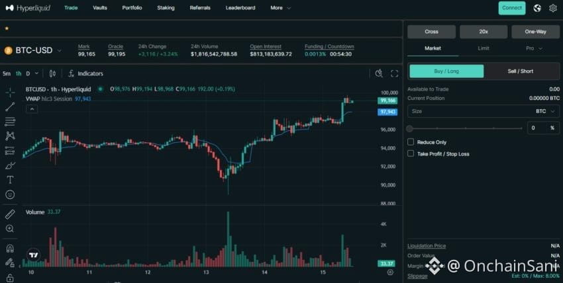This screenshot has width=563, height=283.
Task: Open chart axis settings circle icon
Action: (390, 272)
